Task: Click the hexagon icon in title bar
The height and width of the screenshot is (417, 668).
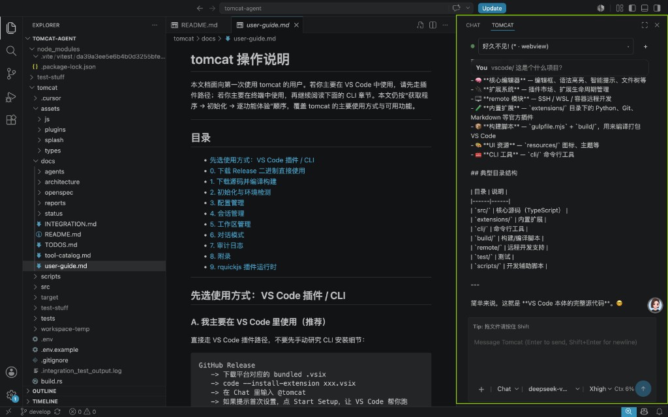Action: pyautogui.click(x=601, y=8)
